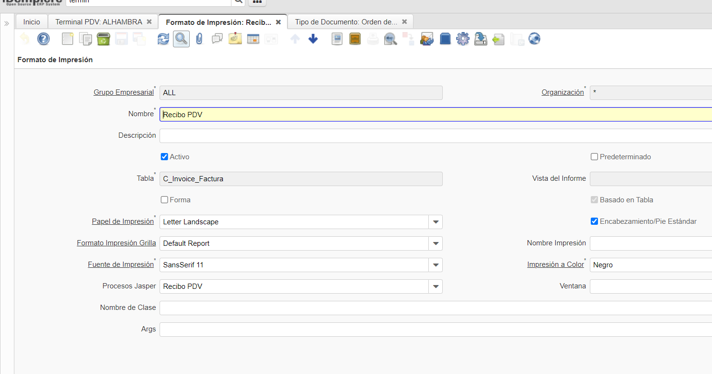Open the process gear icon
This screenshot has width=712, height=374.
(462, 39)
